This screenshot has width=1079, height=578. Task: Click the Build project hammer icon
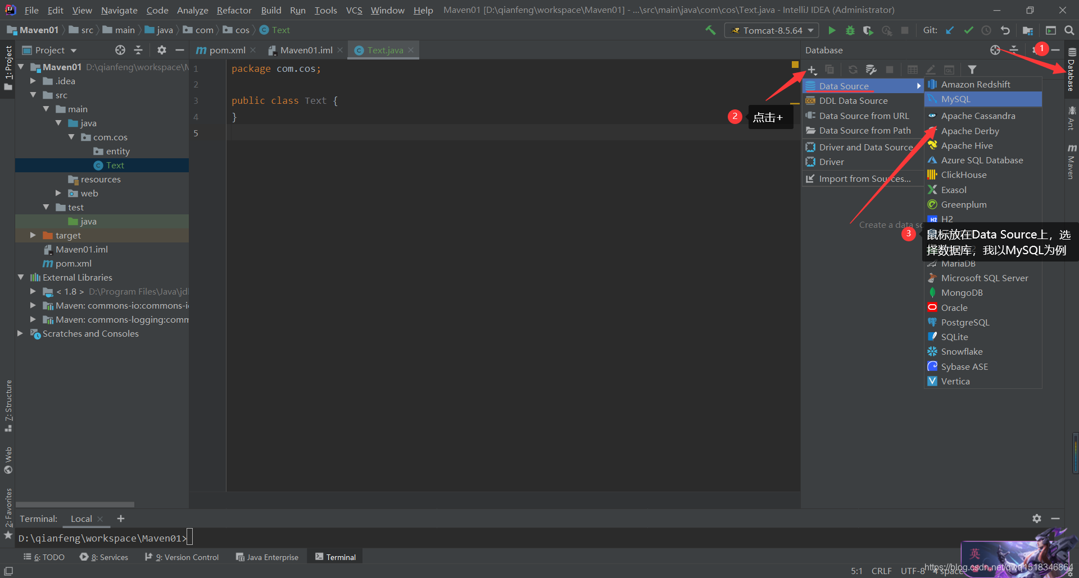[710, 30]
